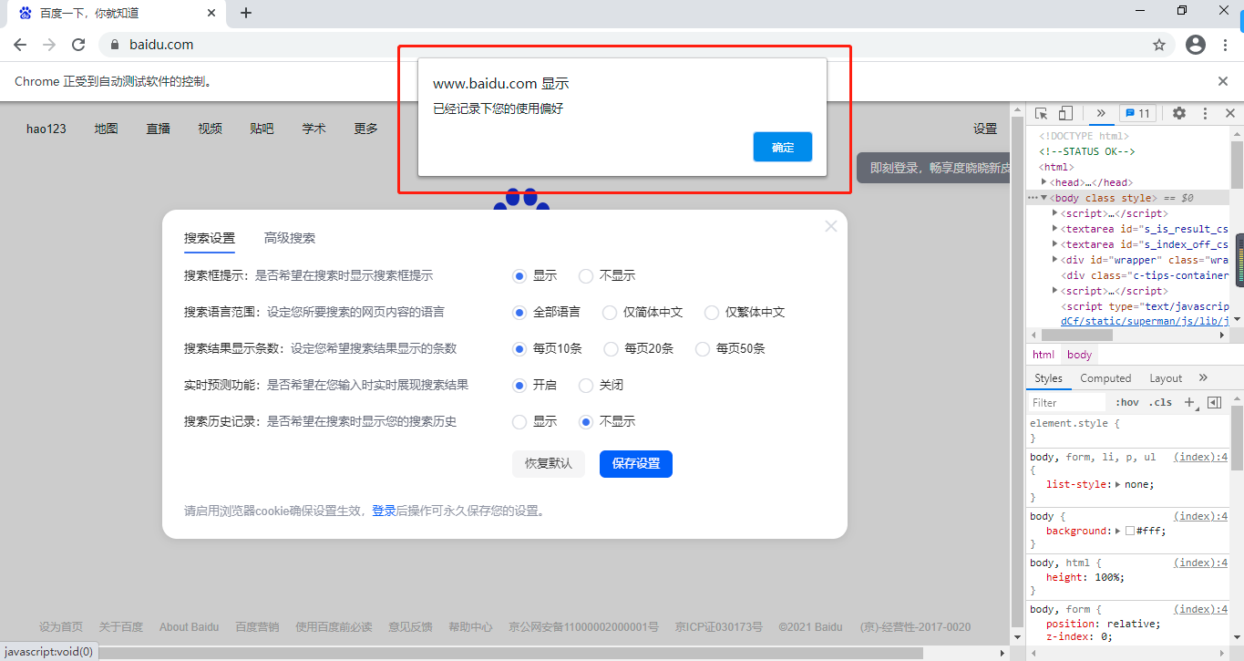The height and width of the screenshot is (661, 1244).
Task: Open DevTools Computed tab
Action: tap(1105, 378)
